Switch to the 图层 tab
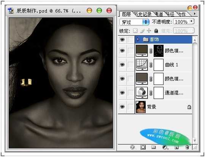 (126, 14)
